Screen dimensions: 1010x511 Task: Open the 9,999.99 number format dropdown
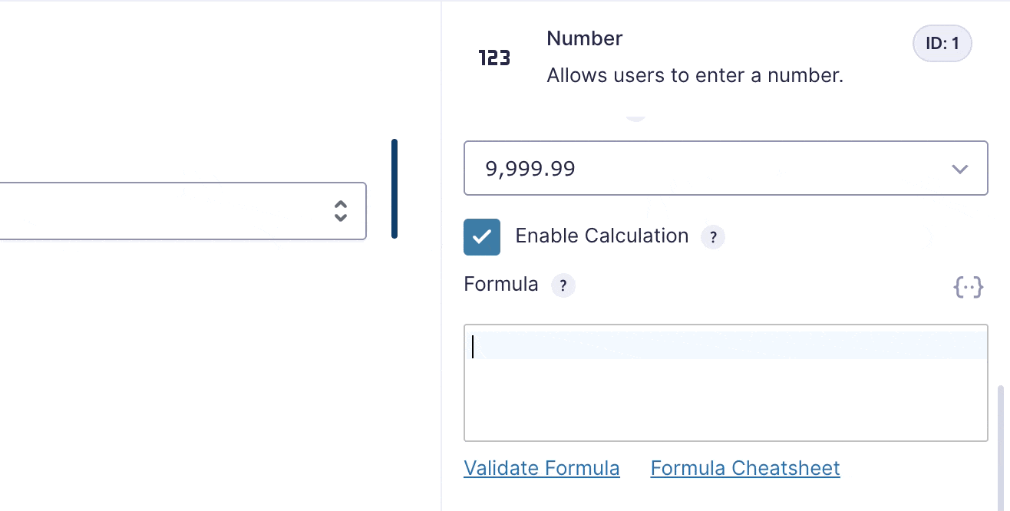point(726,168)
